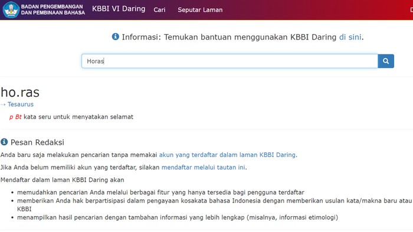This screenshot has height=232, width=413.
Task: Click the red 'p' word class label
Action: 11,117
